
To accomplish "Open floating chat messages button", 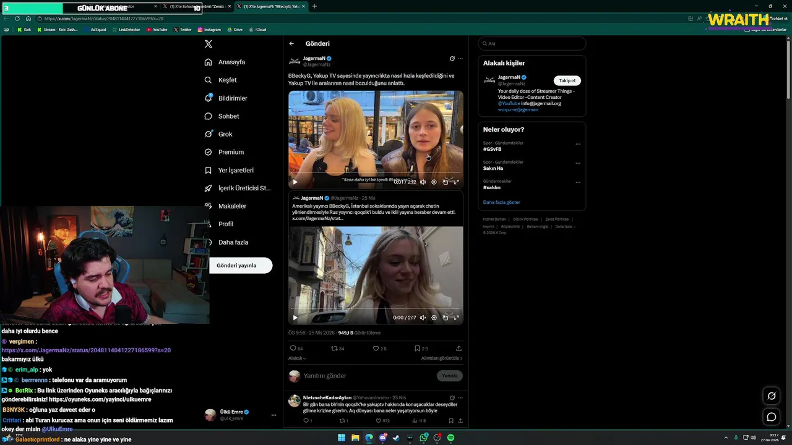I will pos(772,417).
